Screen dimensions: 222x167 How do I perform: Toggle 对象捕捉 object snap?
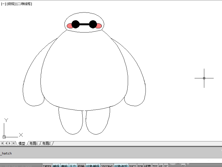click(93, 166)
